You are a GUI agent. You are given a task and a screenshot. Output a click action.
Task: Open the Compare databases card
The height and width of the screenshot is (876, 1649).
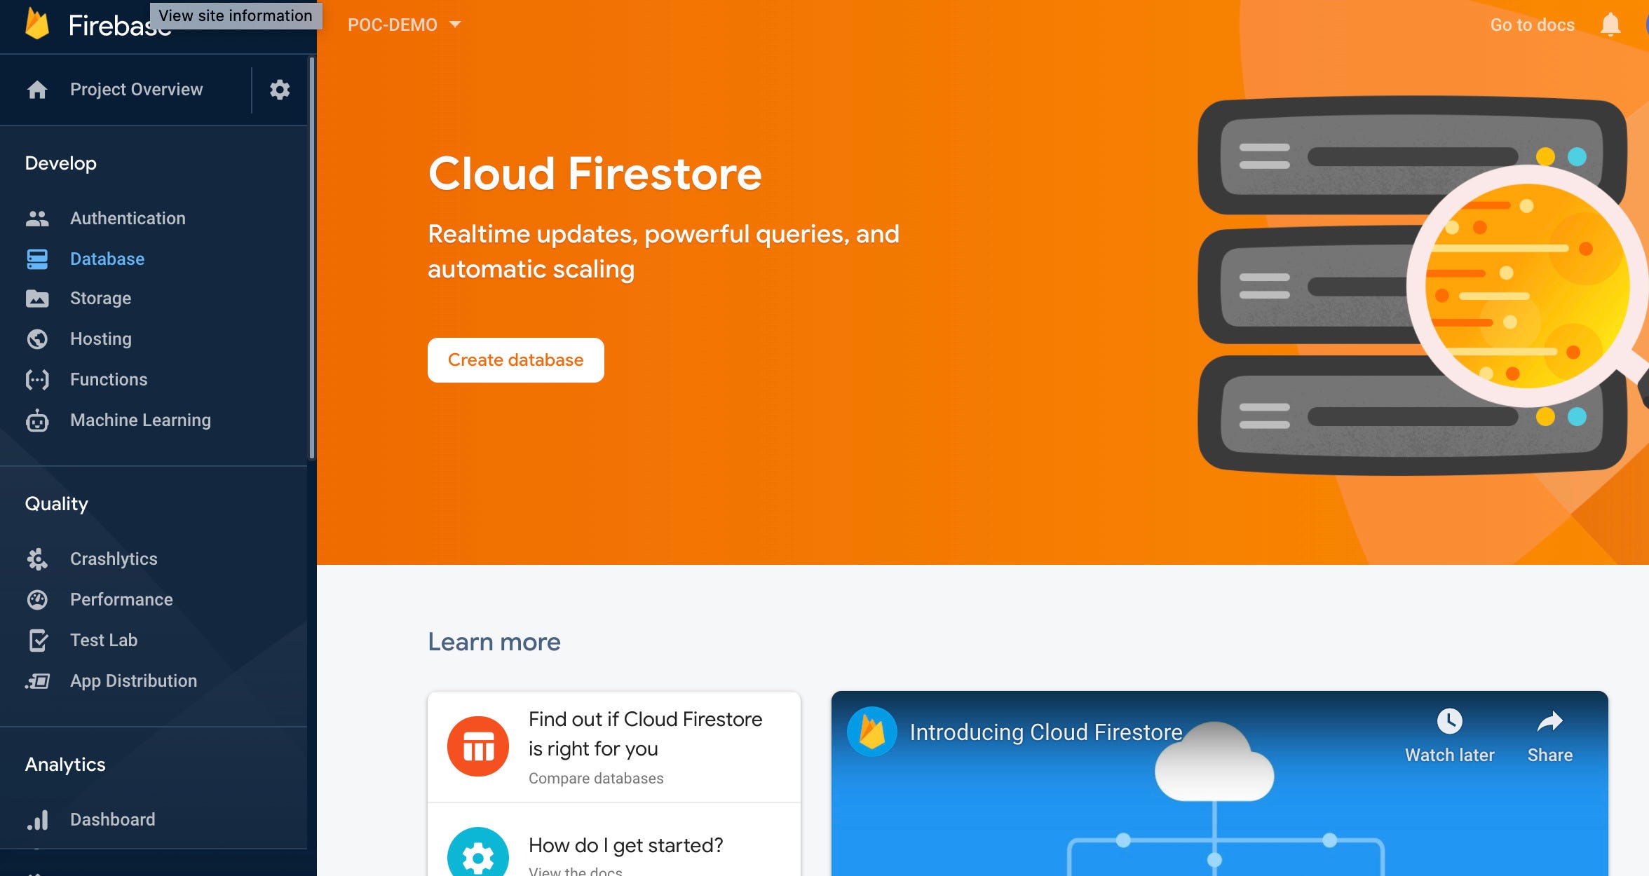click(613, 747)
